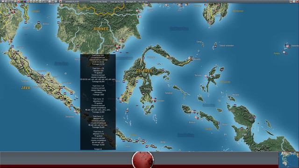The width and height of the screenshot is (299, 168).
Task: Click 'Task Force 129' in the tooltip
Action: coord(98,86)
